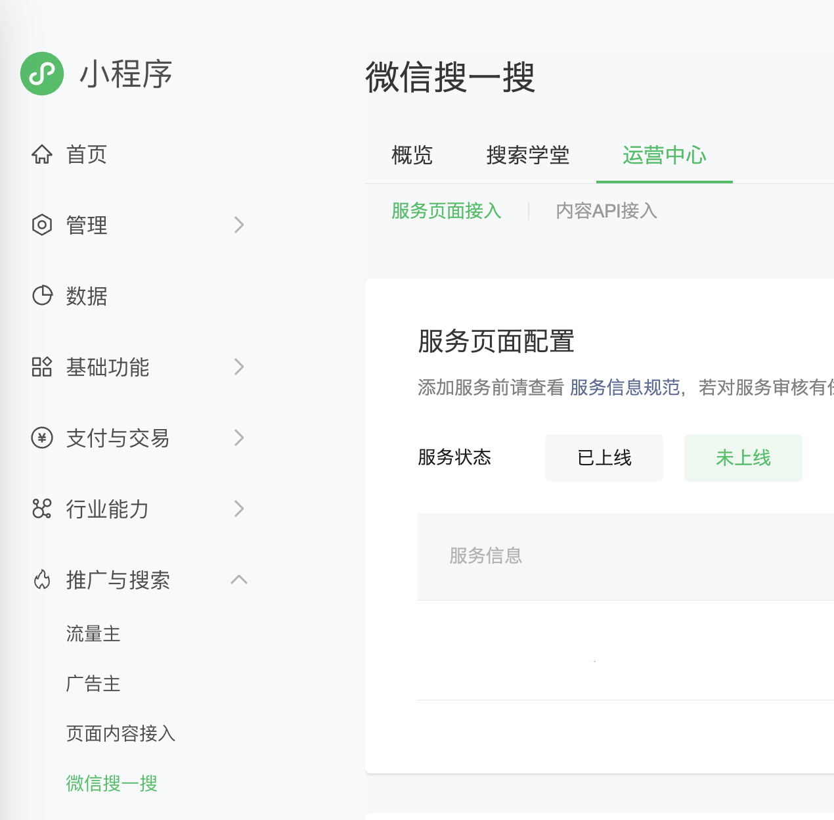Select the 微信搜一搜 submenu item
The height and width of the screenshot is (820, 834).
pyautogui.click(x=112, y=783)
